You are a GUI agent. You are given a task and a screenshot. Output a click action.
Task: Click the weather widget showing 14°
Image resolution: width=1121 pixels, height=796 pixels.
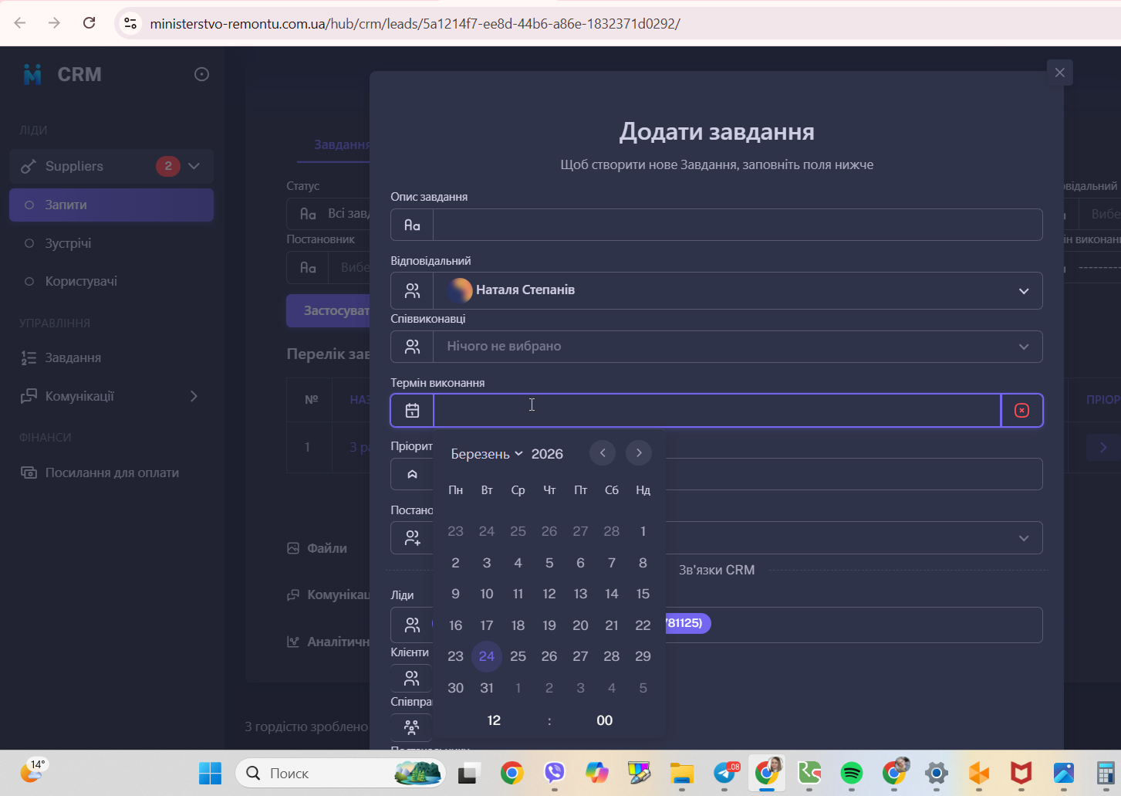pyautogui.click(x=32, y=771)
